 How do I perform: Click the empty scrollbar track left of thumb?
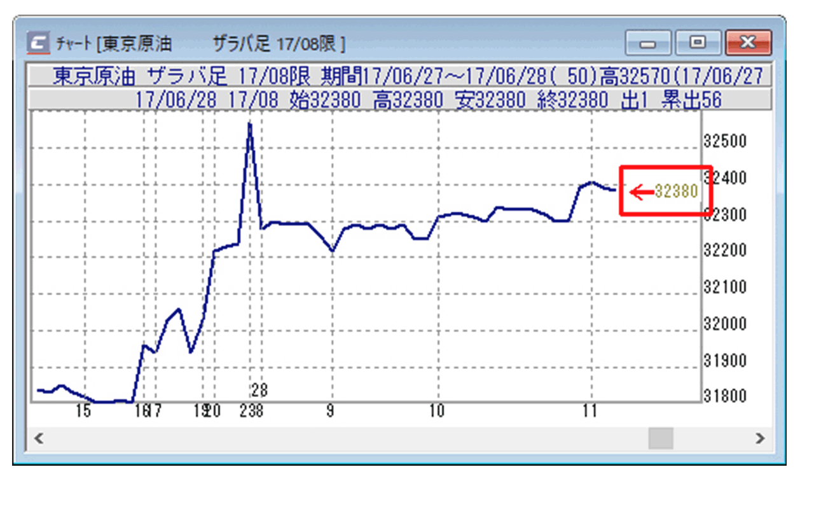343,438
